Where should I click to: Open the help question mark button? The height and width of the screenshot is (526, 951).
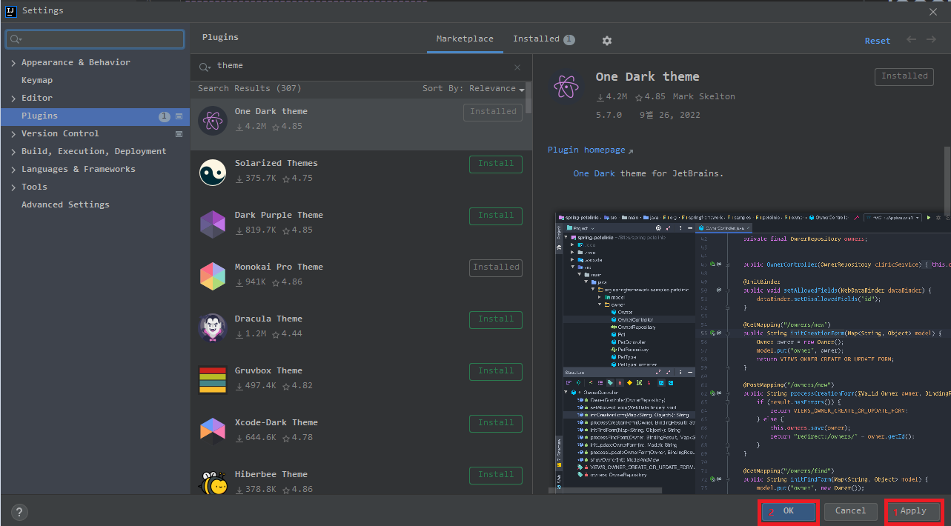point(19,512)
